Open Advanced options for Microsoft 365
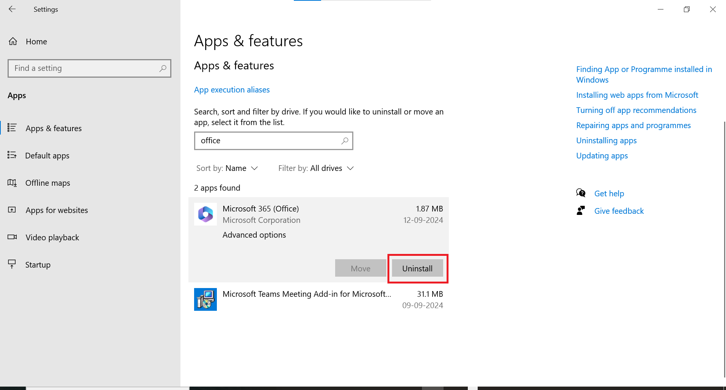Viewport: 726px width, 390px height. click(x=254, y=235)
